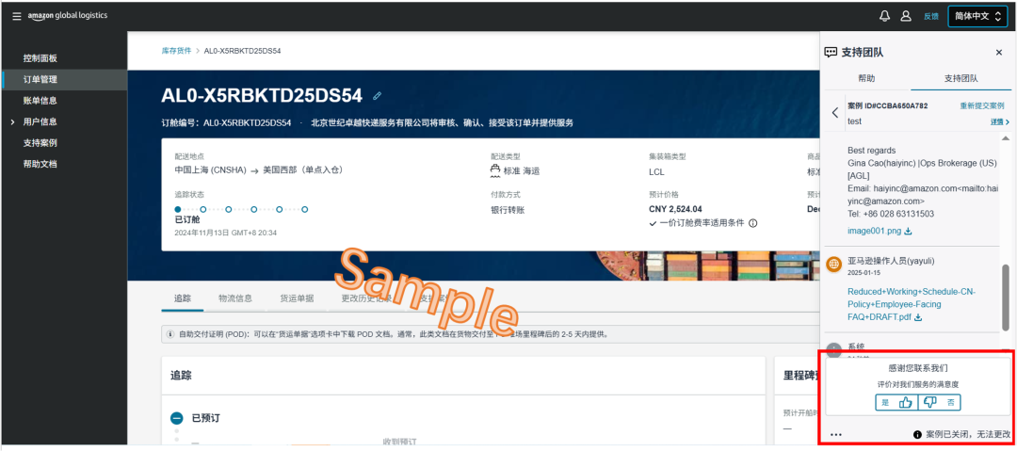Go back using the case panel left arrow

click(x=835, y=112)
